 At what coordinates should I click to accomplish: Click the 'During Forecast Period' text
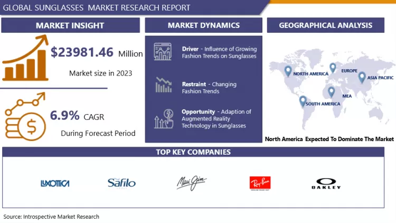[98, 133]
